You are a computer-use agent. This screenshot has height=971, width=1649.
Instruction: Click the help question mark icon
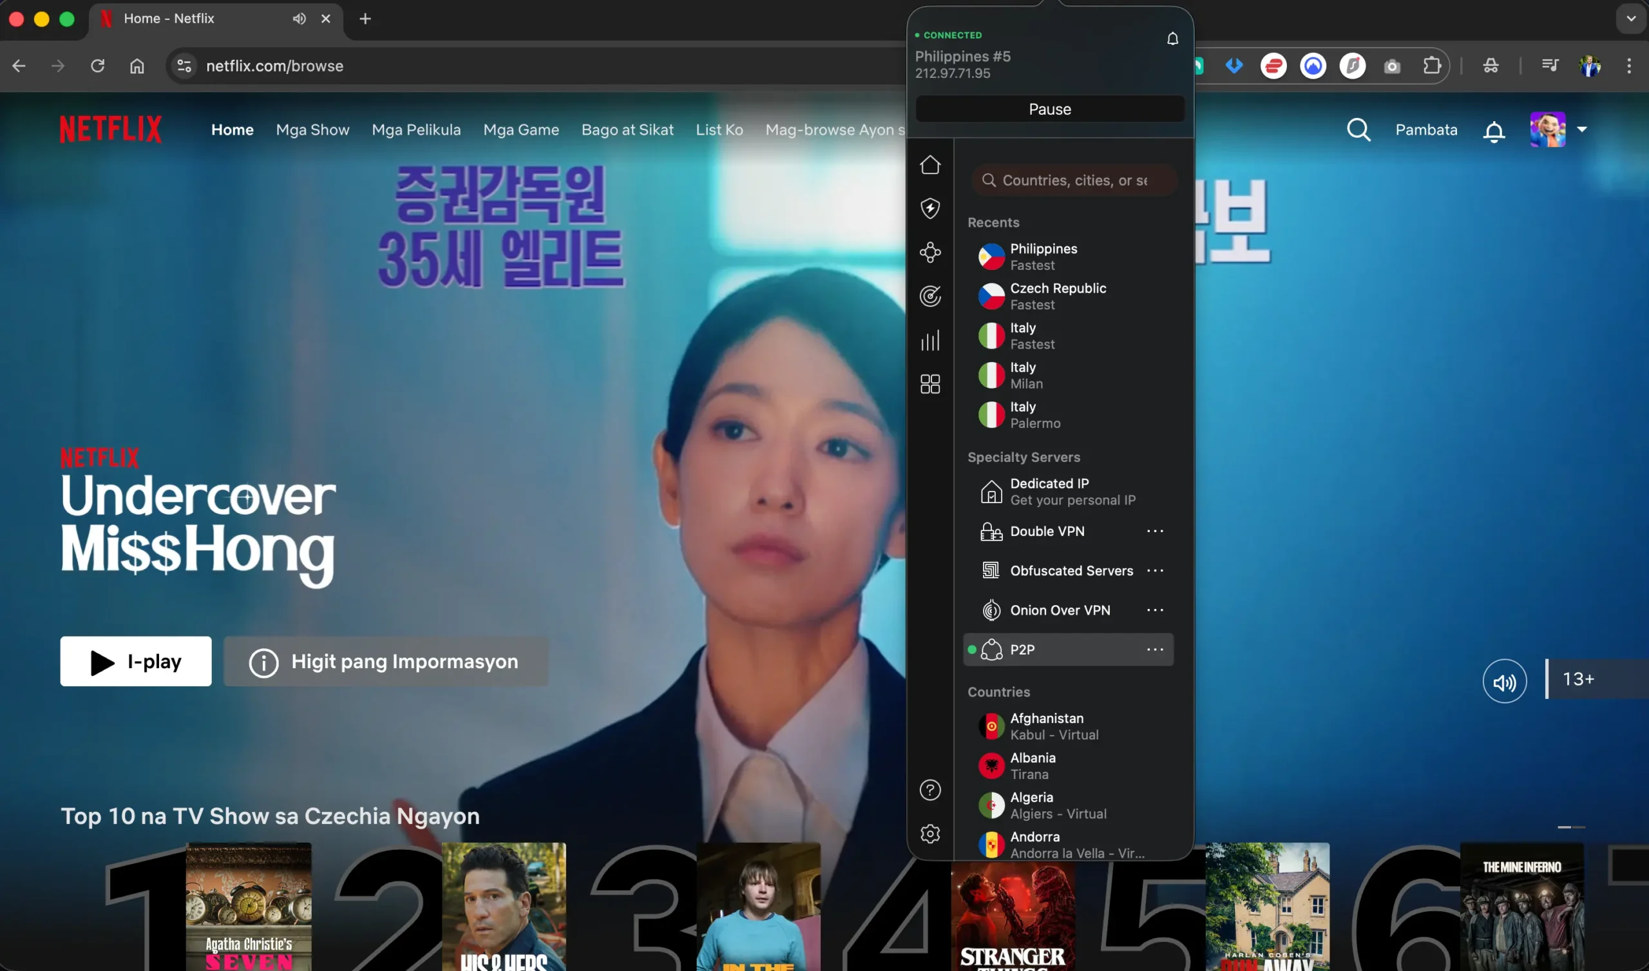tap(930, 790)
